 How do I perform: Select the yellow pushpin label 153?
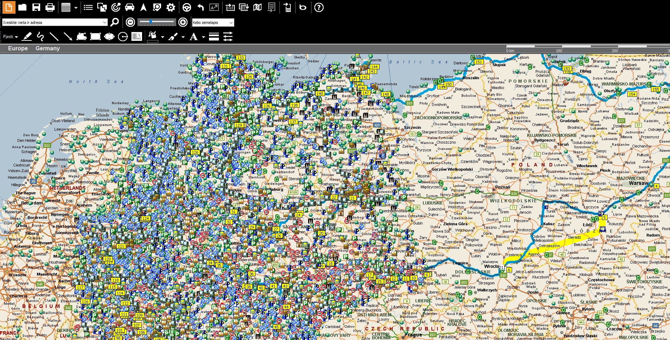point(567,69)
